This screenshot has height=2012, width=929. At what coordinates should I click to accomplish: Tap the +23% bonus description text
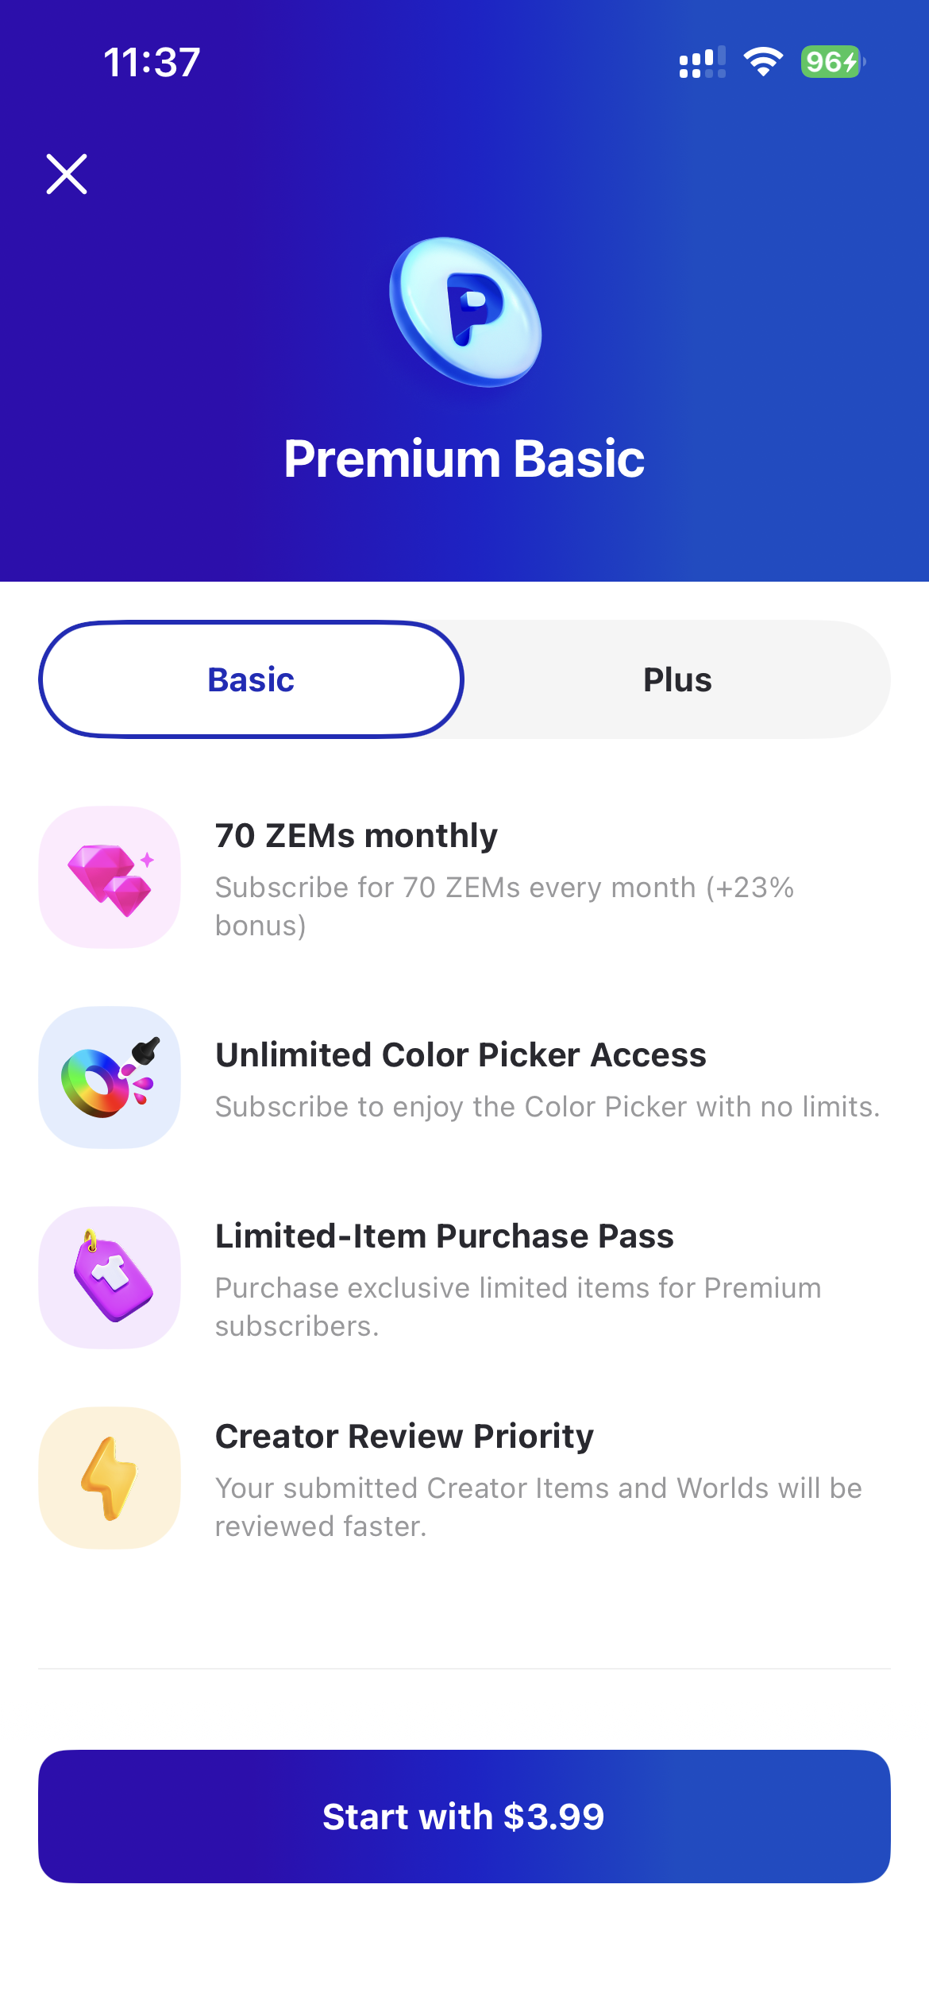504,906
